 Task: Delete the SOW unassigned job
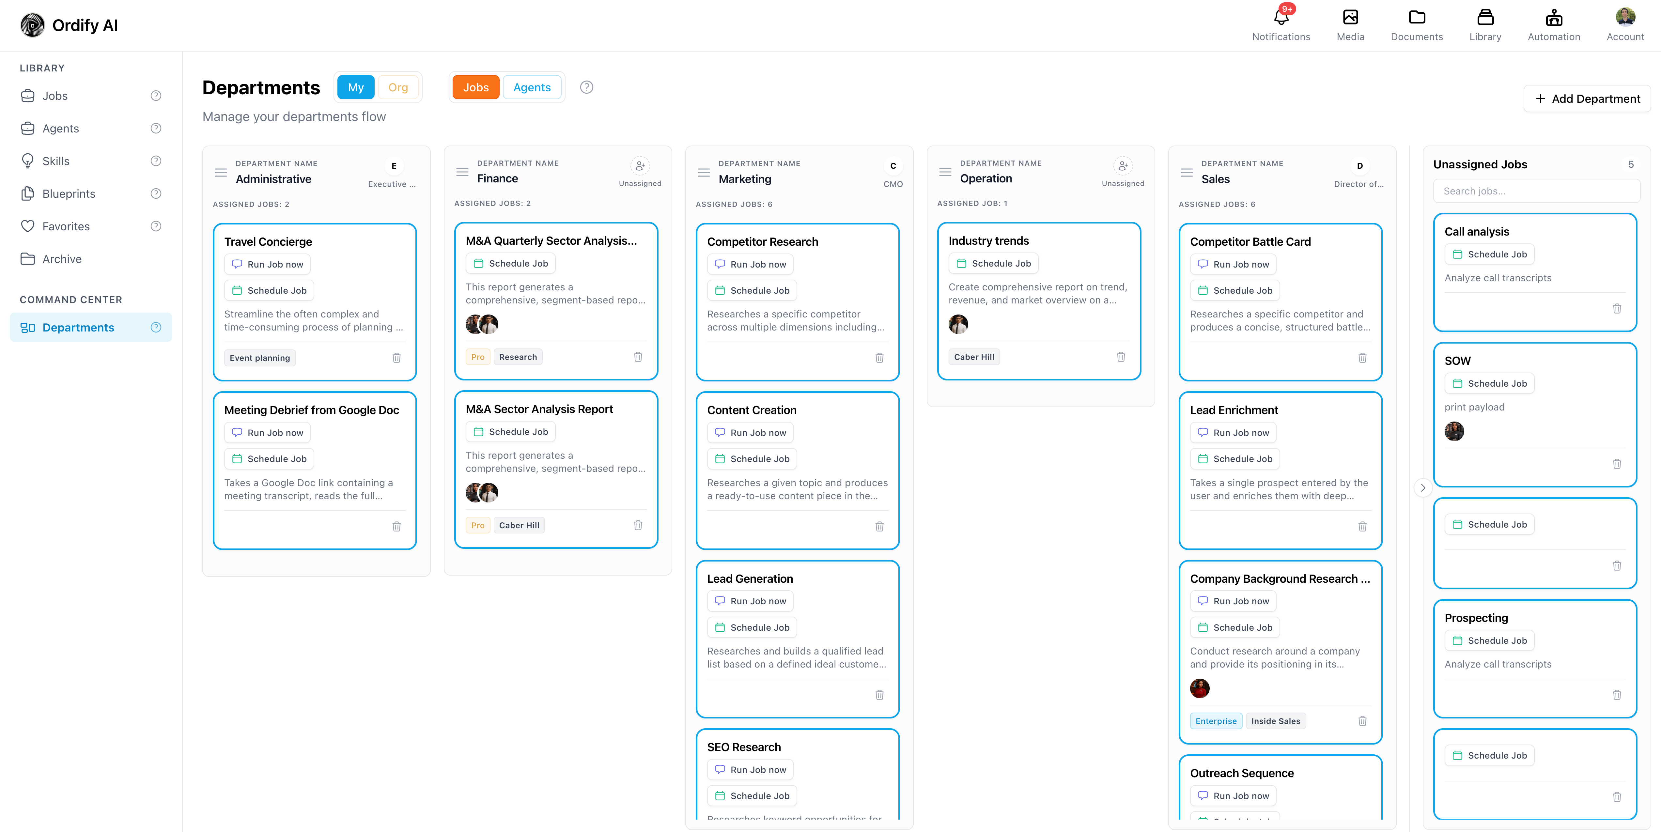click(x=1617, y=464)
